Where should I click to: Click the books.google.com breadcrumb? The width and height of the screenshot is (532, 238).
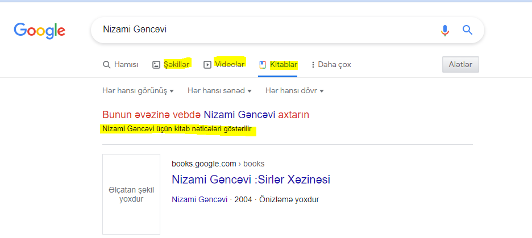203,164
